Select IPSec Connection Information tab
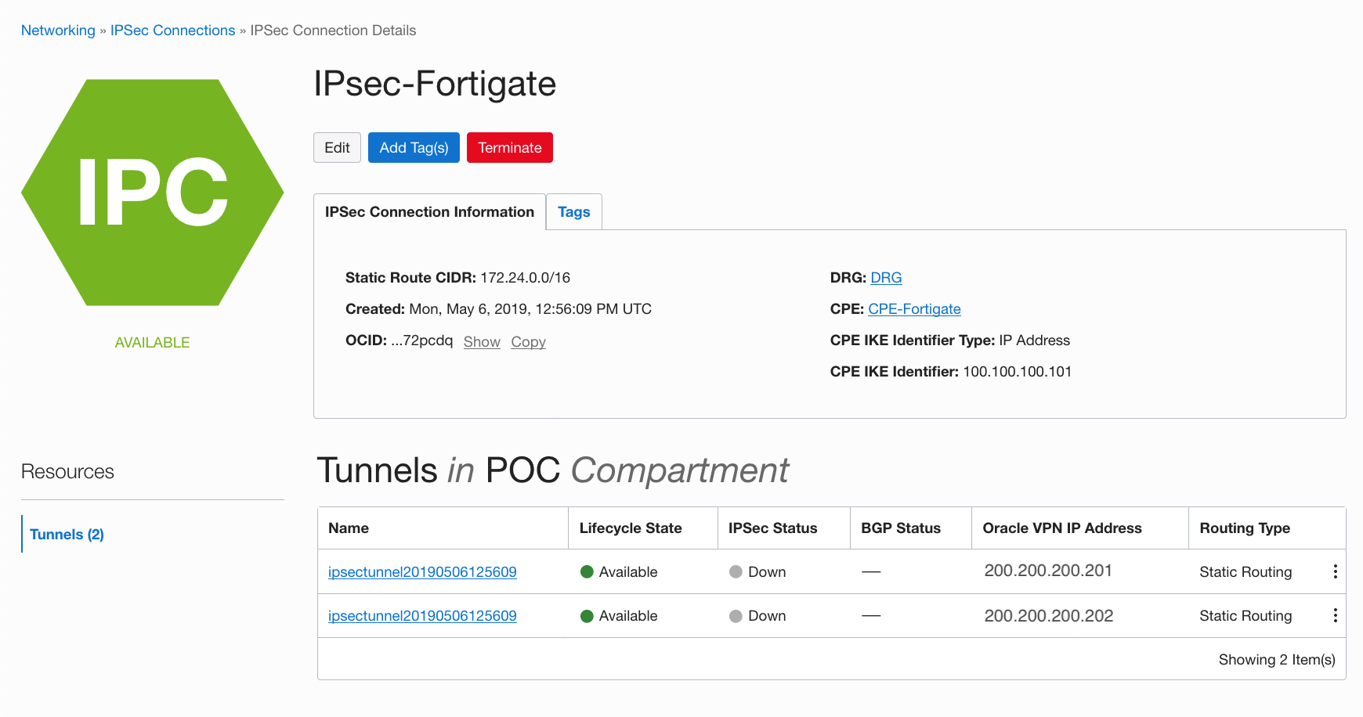The image size is (1363, 717). tap(429, 212)
